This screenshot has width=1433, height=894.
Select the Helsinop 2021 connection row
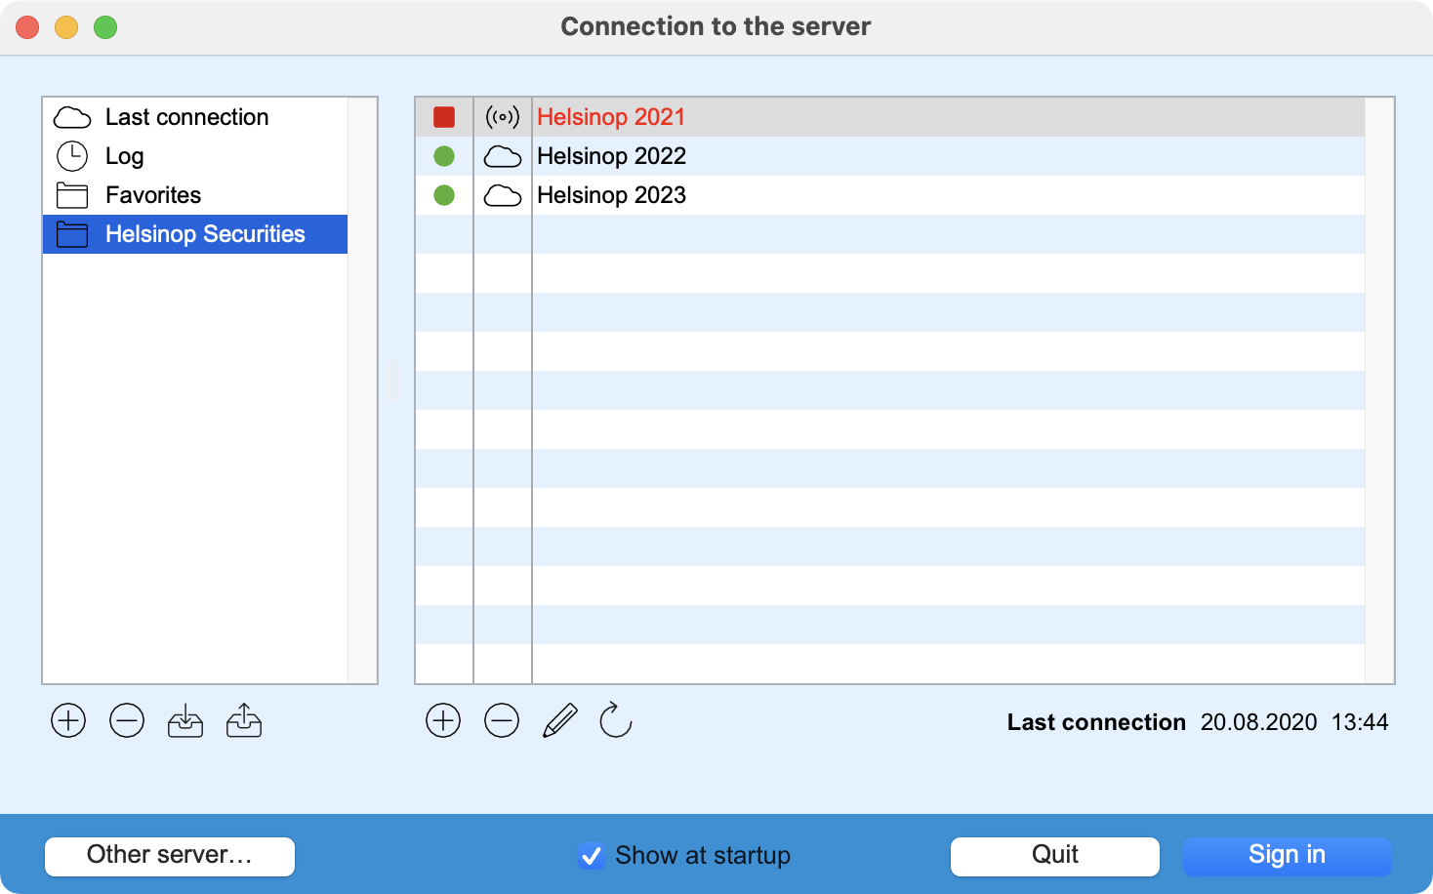click(890, 117)
